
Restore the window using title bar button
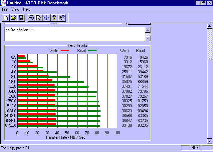tap(203, 3)
